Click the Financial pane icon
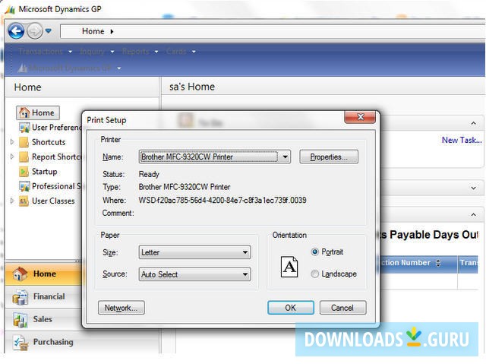The width and height of the screenshot is (486, 364). (21, 297)
